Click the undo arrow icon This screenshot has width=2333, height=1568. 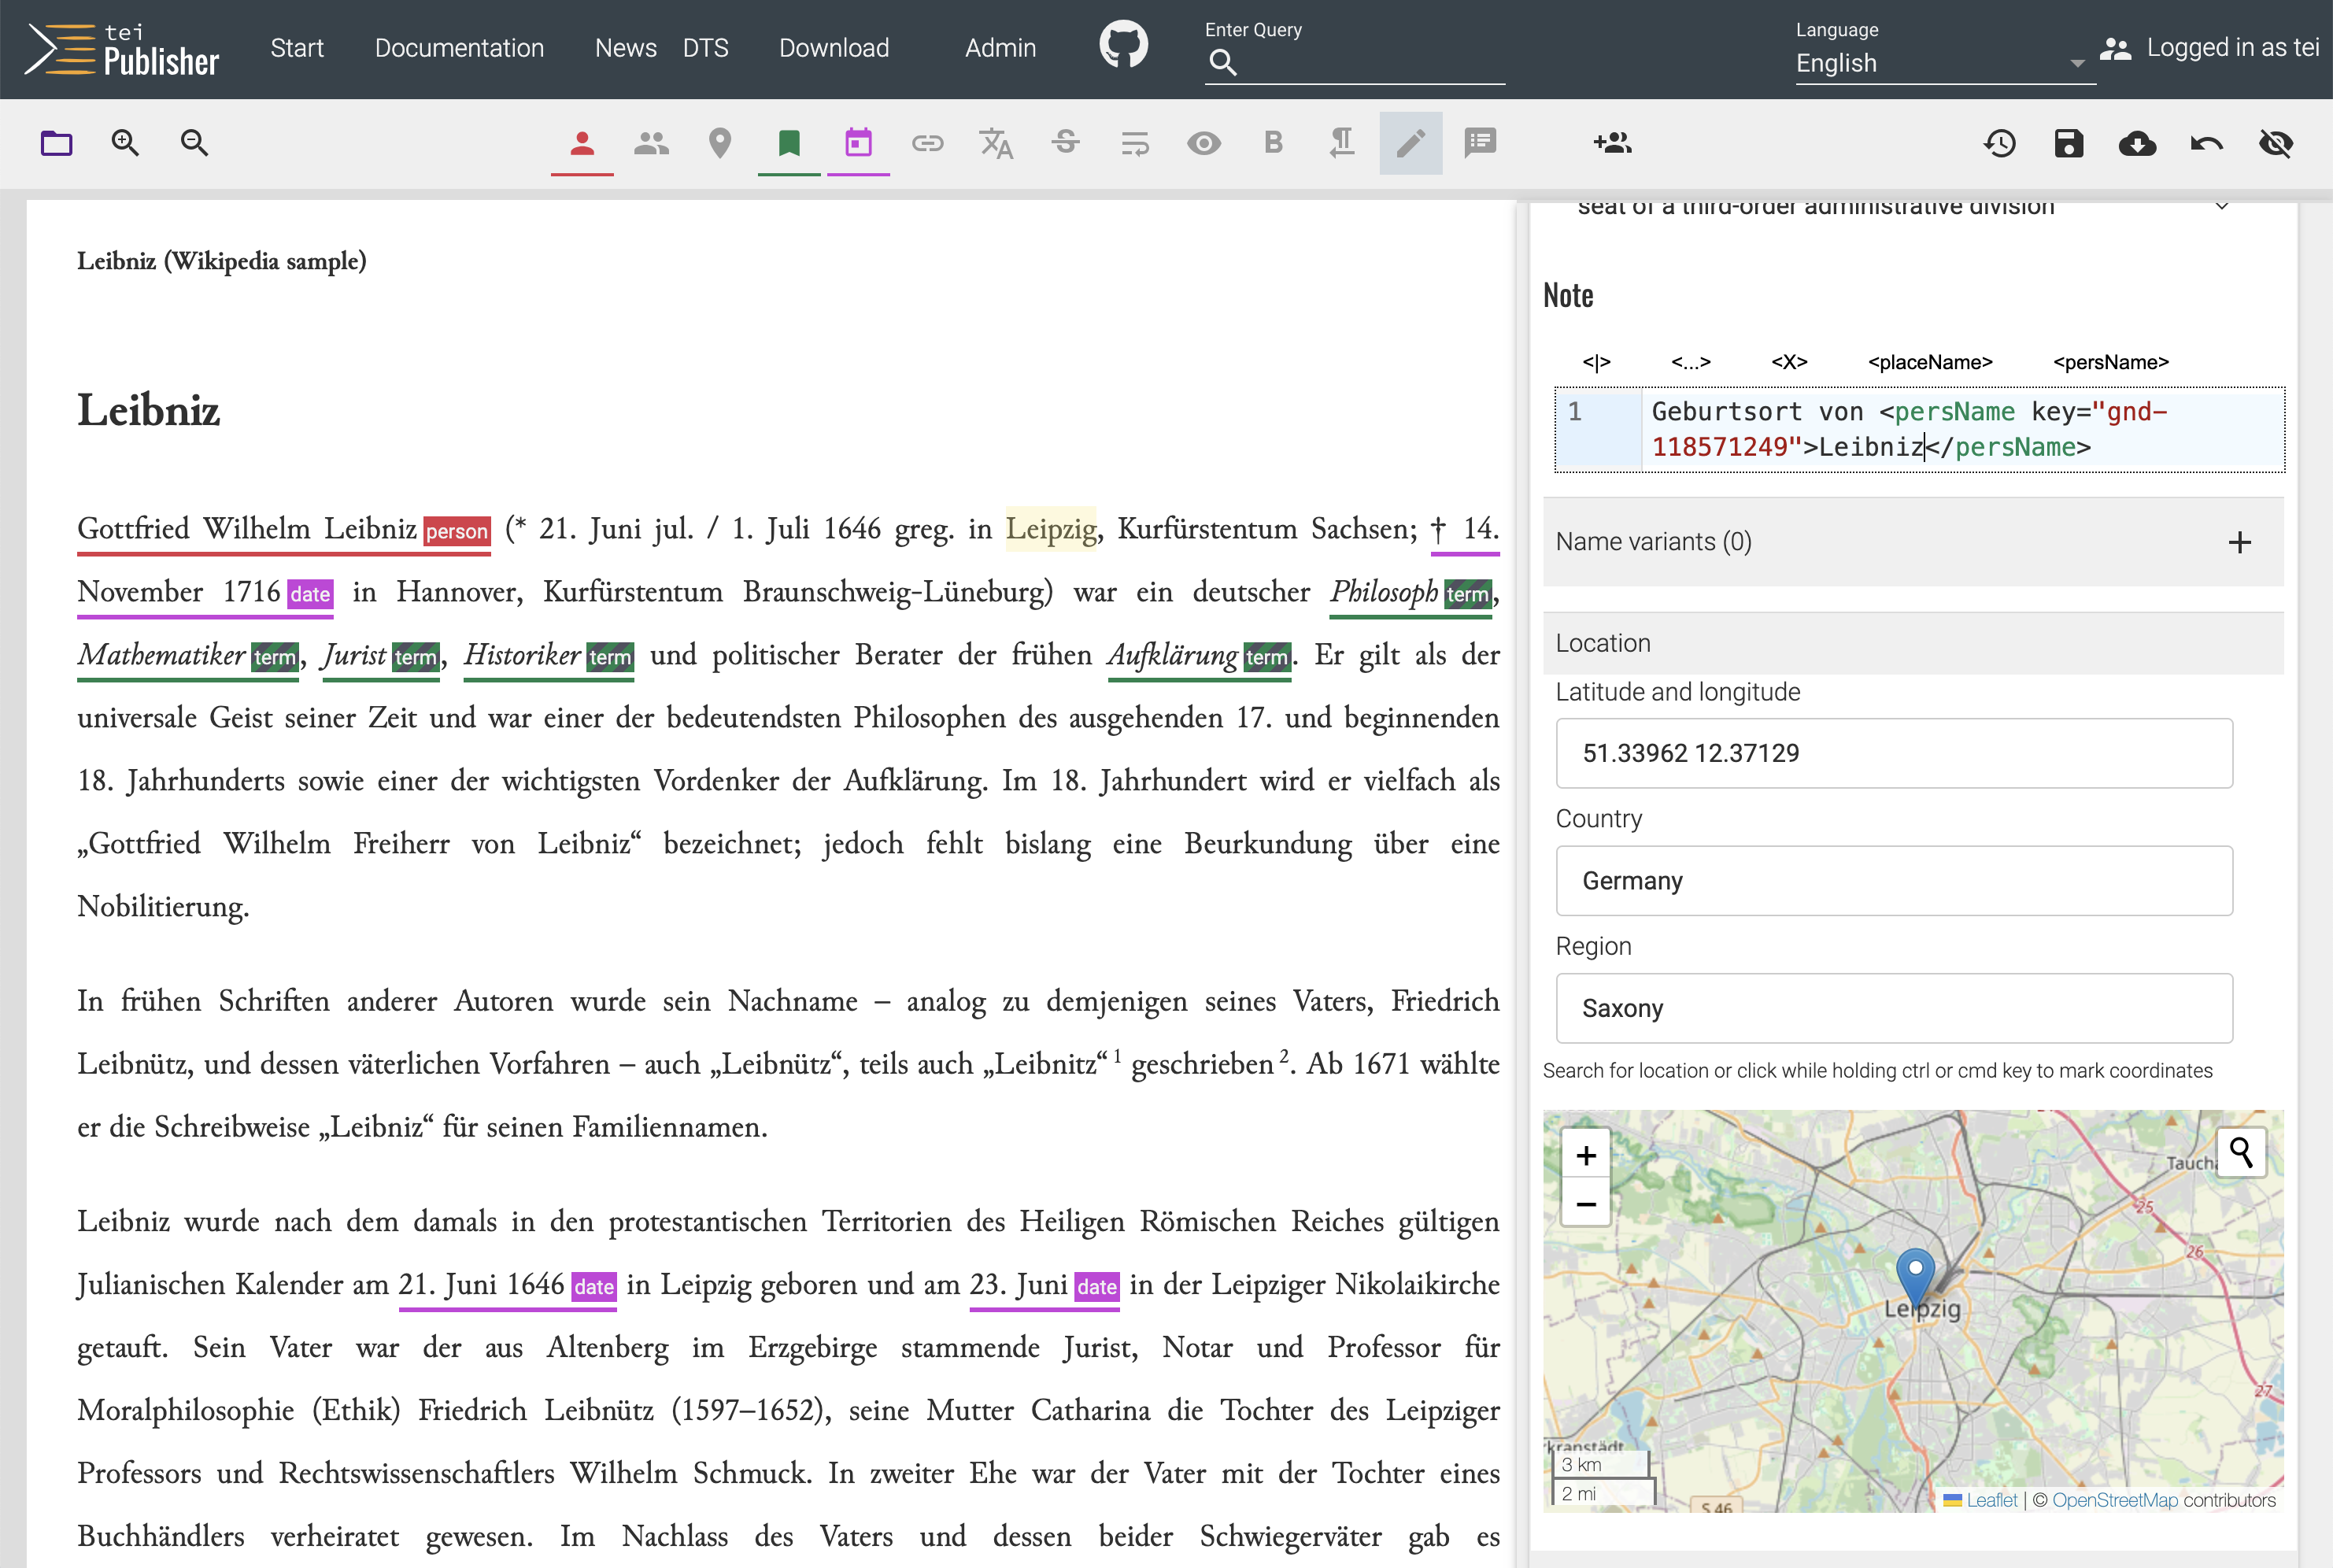click(2206, 143)
